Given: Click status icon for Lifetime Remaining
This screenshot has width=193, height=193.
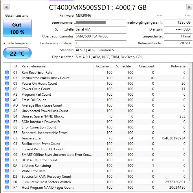Looking at the screenshot, I should click(7, 165).
